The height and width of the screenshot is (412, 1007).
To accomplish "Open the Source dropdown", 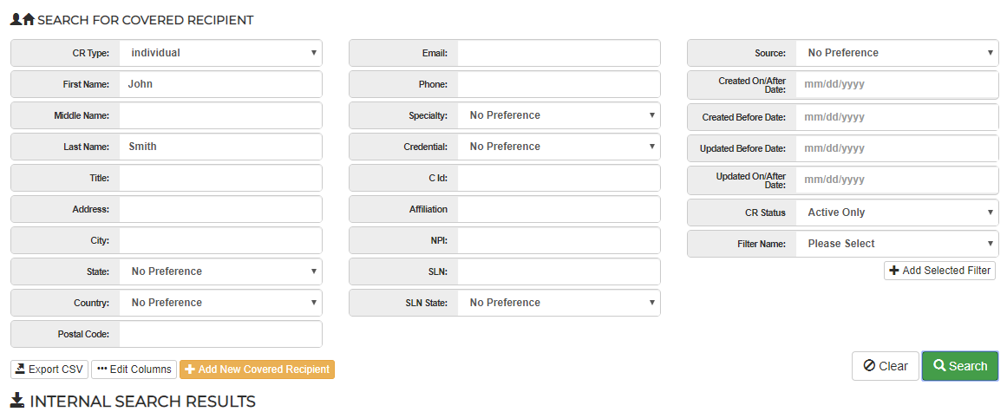I will [897, 53].
